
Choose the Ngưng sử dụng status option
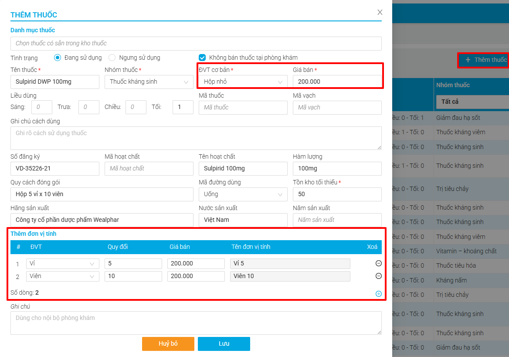(x=112, y=58)
